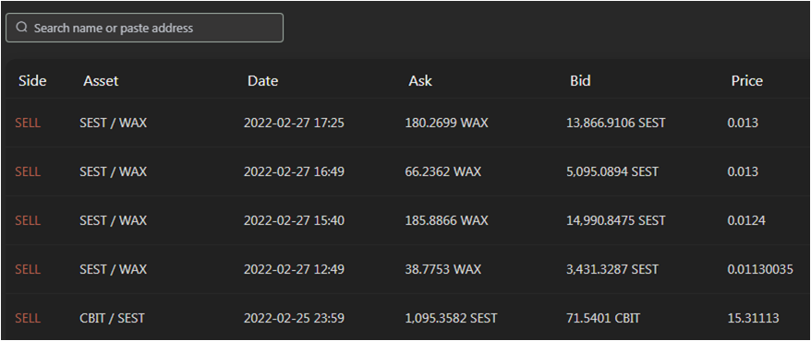
Task: Sort by the Ask column header
Action: [x=420, y=81]
